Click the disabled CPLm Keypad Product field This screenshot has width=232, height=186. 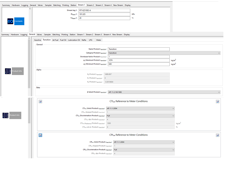(x=144, y=146)
